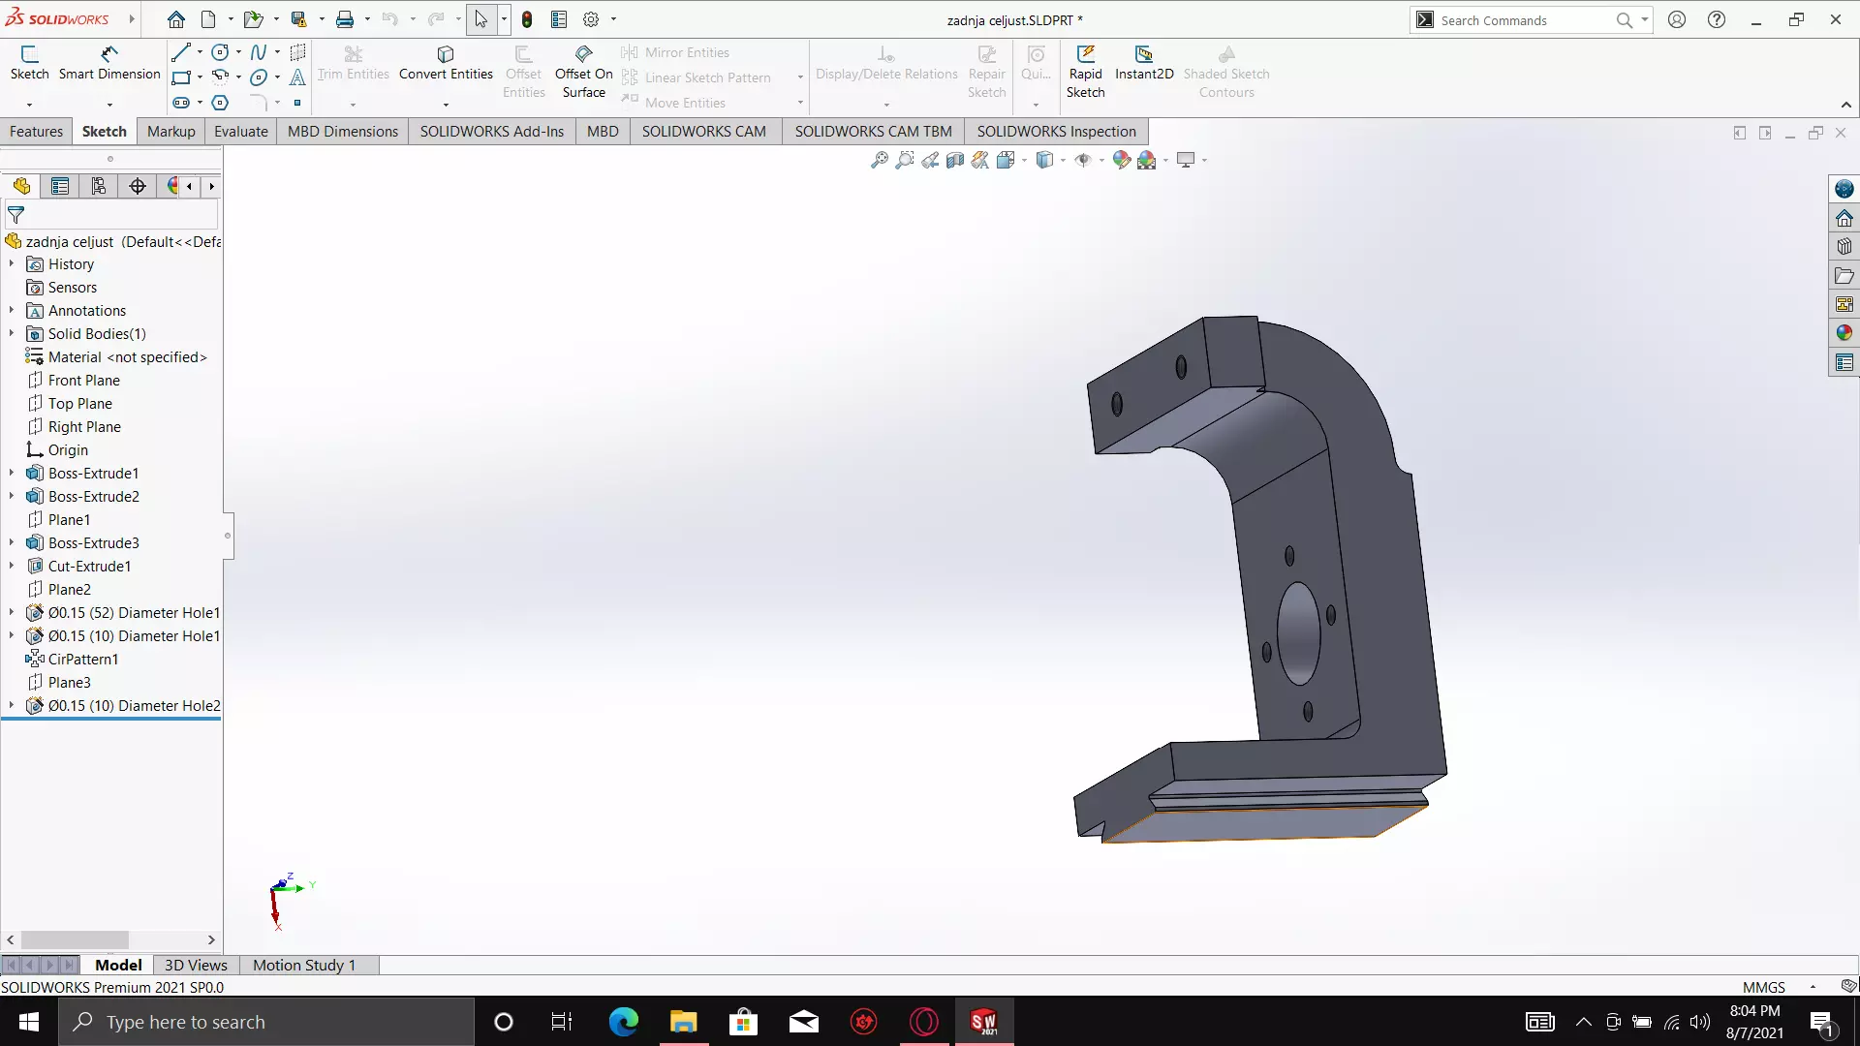This screenshot has width=1860, height=1046.
Task: Click the Sketch tool button
Action: tap(29, 63)
